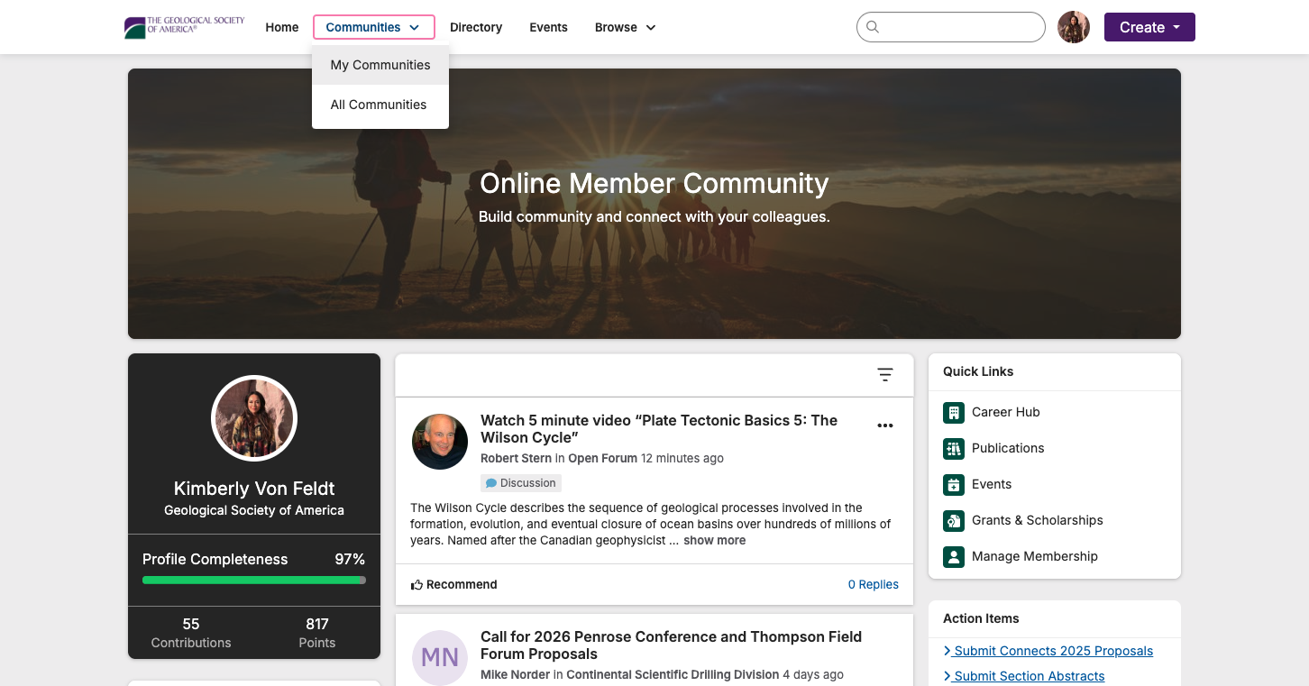Click the Discussion tag label

pos(527,483)
